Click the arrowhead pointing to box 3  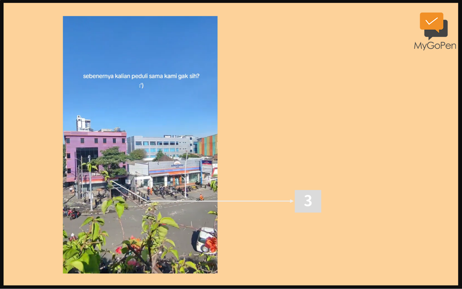tap(292, 201)
